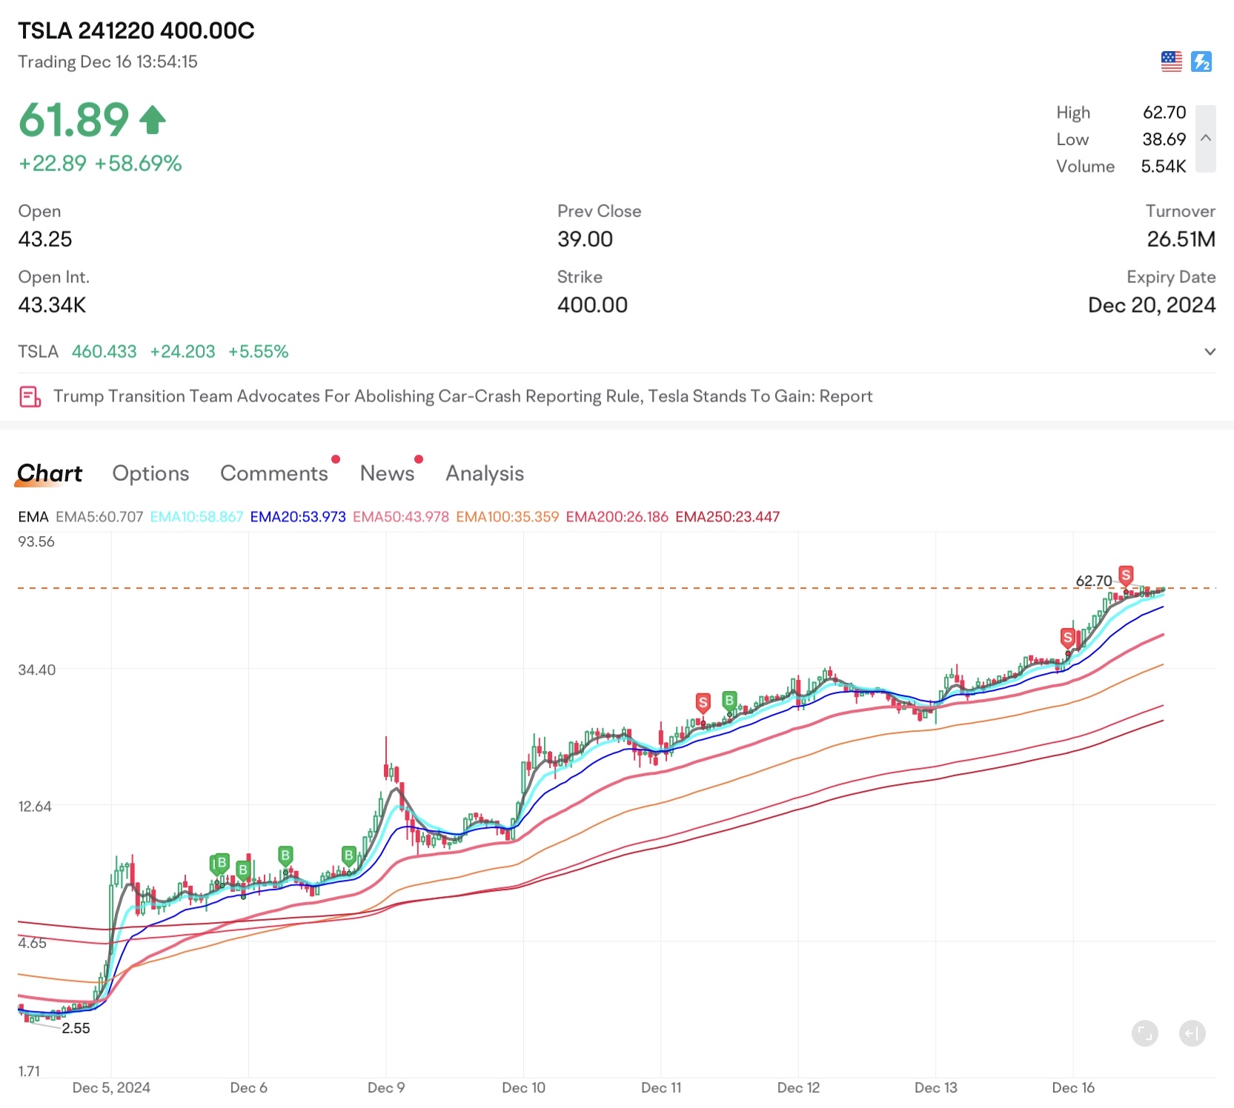Click the EMA250:23.447 legend entry
The height and width of the screenshot is (1108, 1234).
tap(728, 517)
